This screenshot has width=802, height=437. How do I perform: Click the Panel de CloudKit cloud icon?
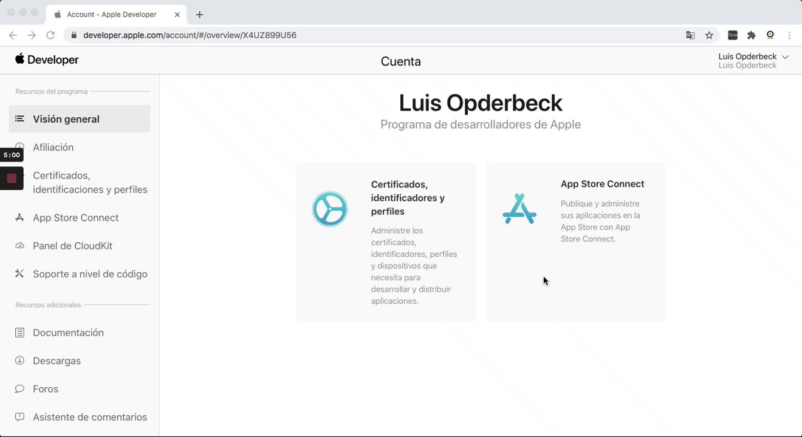point(19,246)
